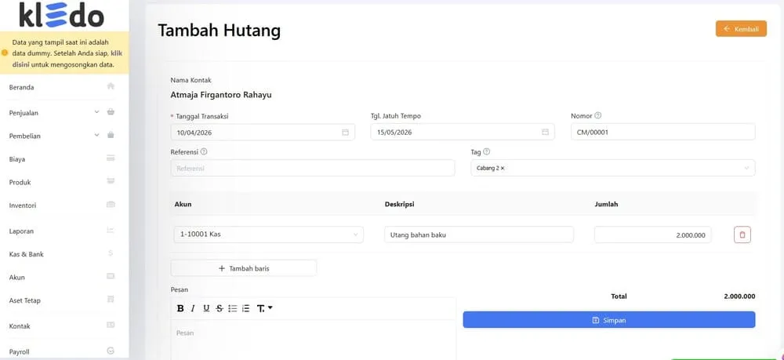The height and width of the screenshot is (360, 784).
Task: Toggle strikethrough in Pesan editor
Action: coord(220,308)
